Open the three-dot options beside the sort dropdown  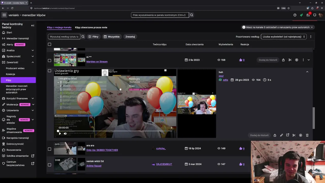pyautogui.click(x=311, y=37)
